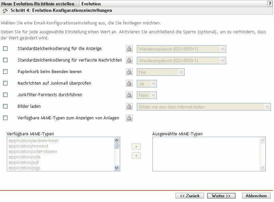Click the scrollbar thumb in Verfügbare MIME-Typen list

(x=116, y=146)
